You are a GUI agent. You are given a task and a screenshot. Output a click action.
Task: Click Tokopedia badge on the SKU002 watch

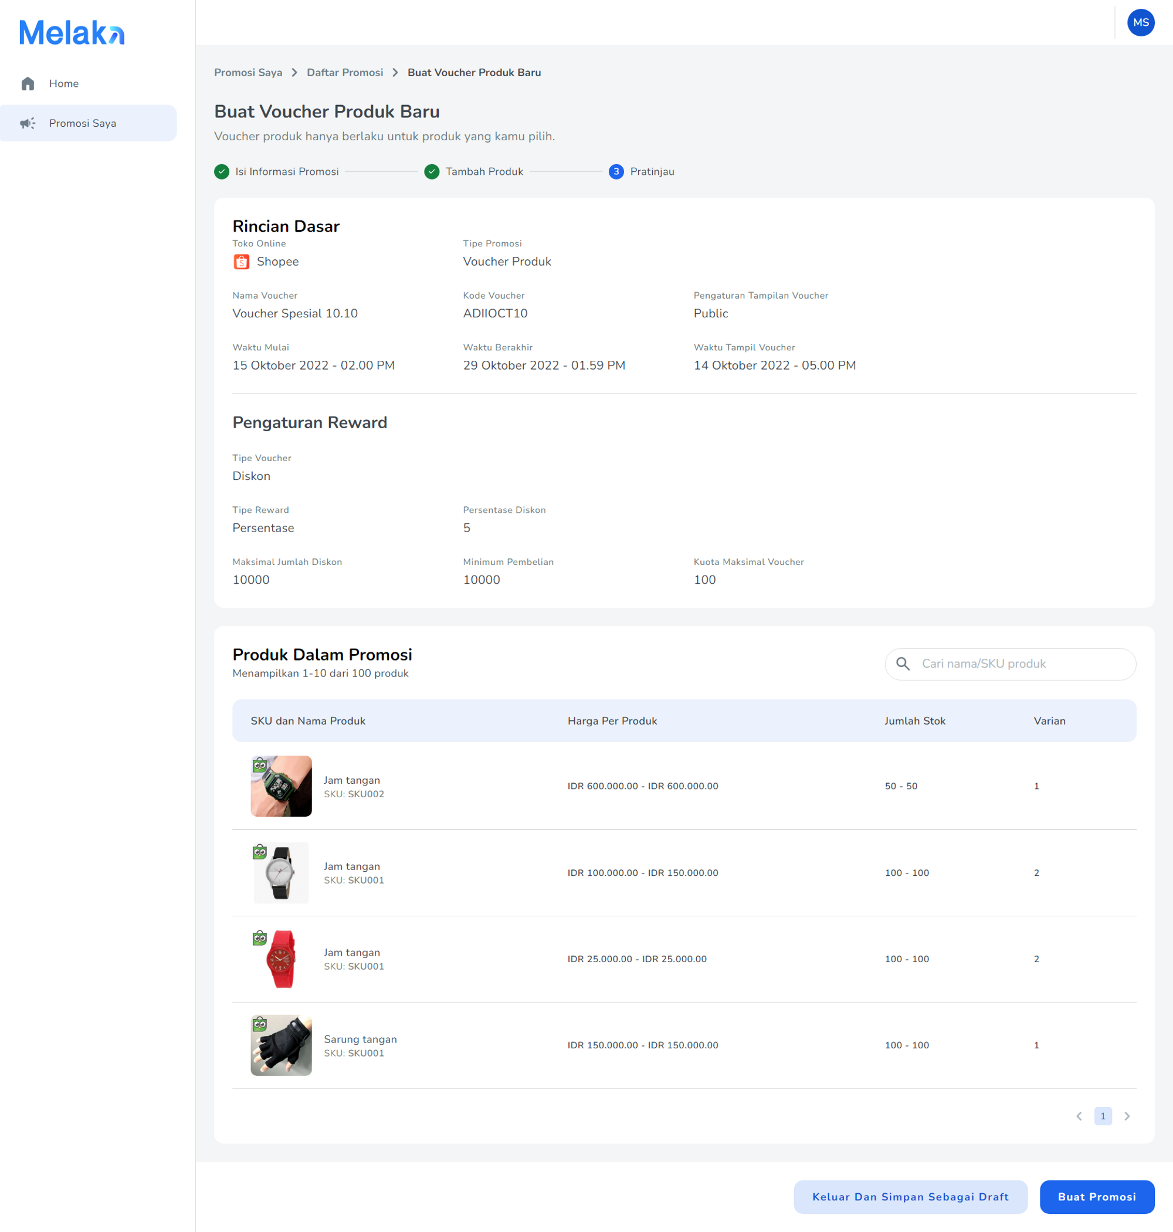click(x=259, y=764)
